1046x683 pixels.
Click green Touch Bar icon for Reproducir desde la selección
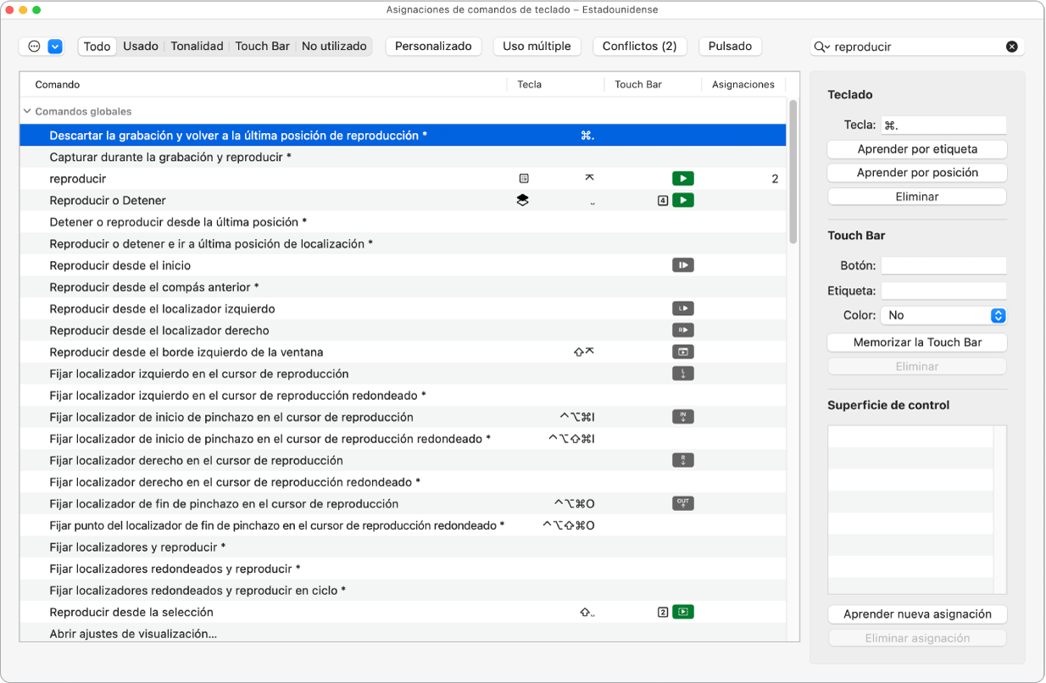pos(682,612)
